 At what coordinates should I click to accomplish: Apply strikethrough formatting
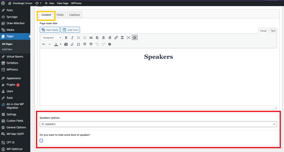[43, 44]
